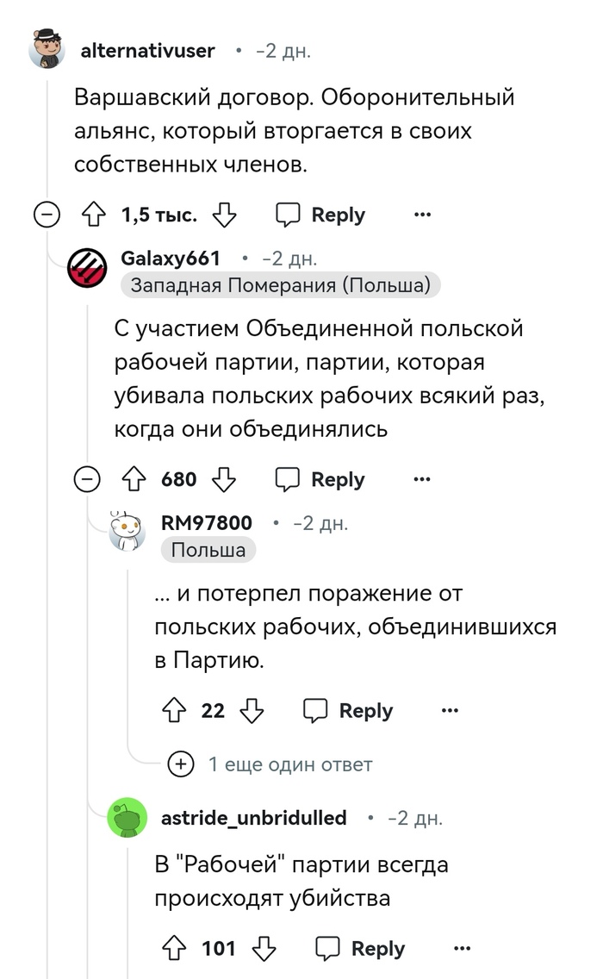Viewport: 603px width, 979px height.
Task: Reply to RM97800's comment
Action: point(349,710)
